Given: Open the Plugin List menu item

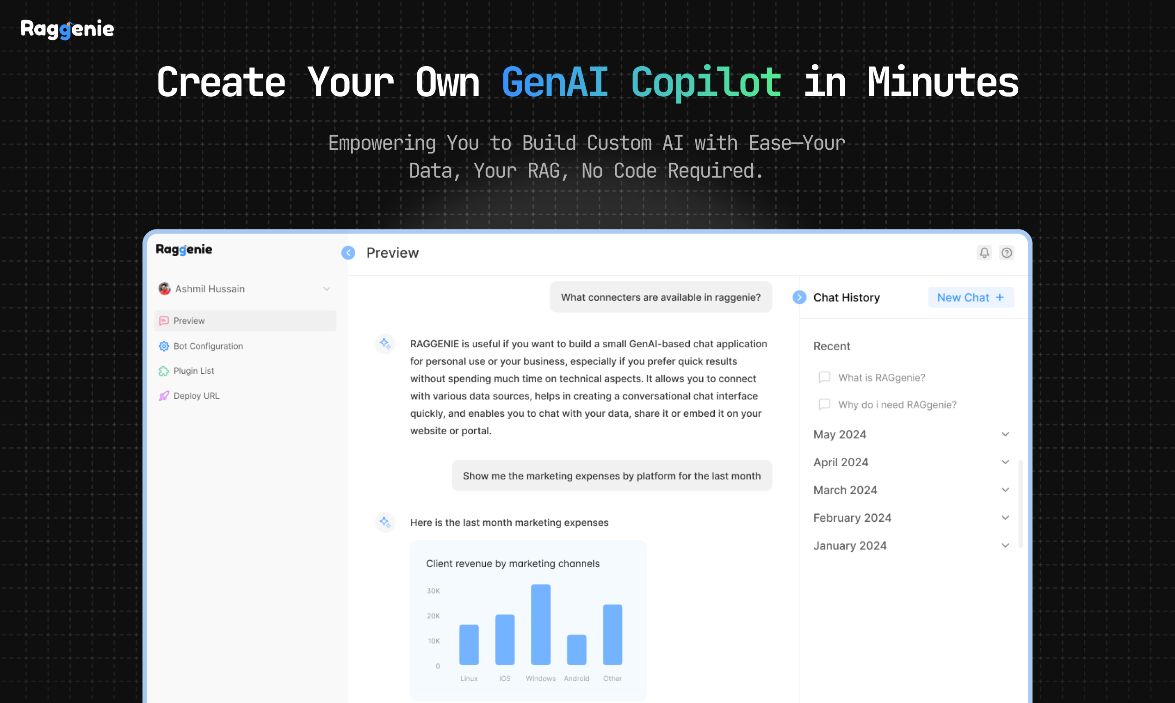Looking at the screenshot, I should (194, 371).
